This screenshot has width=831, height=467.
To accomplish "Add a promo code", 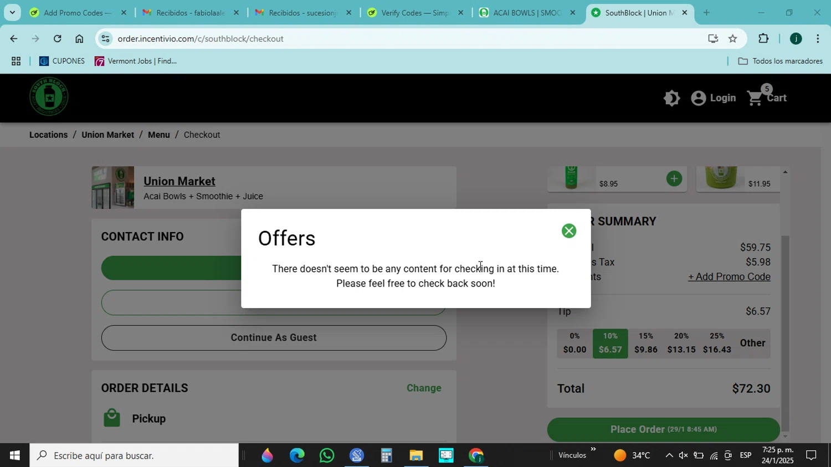I will coord(729,276).
